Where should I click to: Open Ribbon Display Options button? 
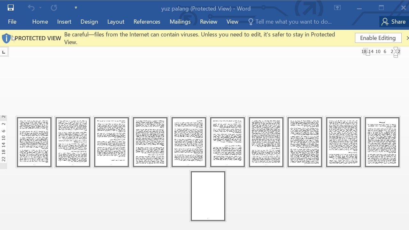[x=337, y=8]
